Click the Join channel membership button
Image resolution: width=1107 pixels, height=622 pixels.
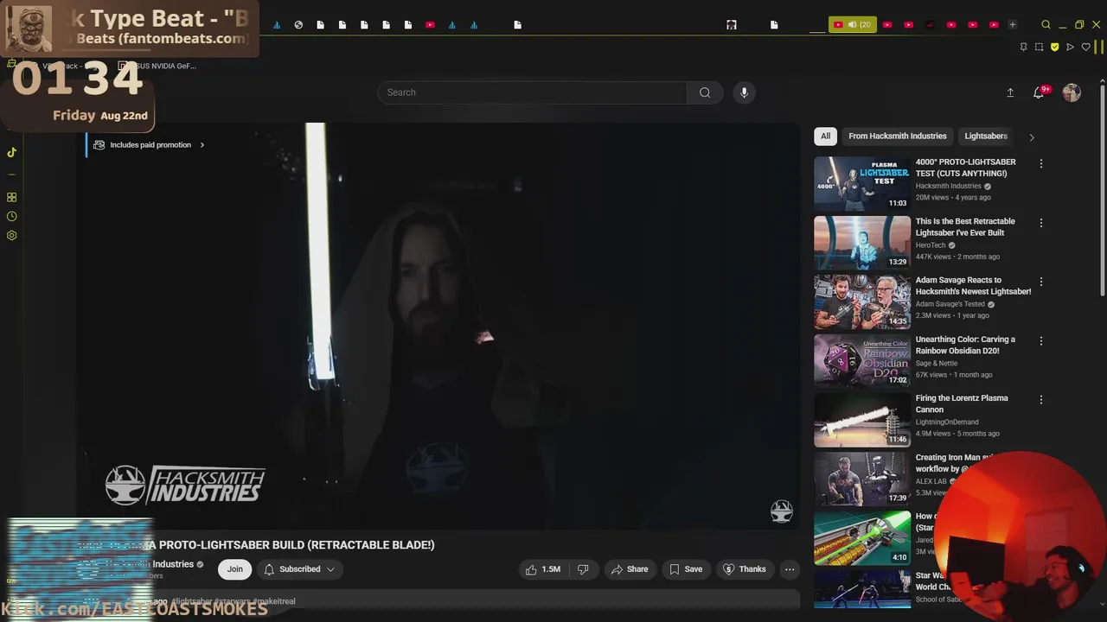pyautogui.click(x=234, y=569)
